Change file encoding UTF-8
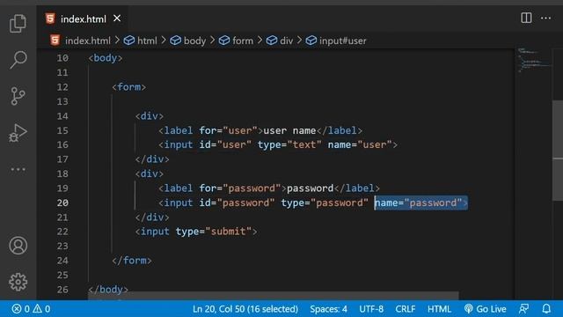The height and width of the screenshot is (317, 563). pos(371,309)
